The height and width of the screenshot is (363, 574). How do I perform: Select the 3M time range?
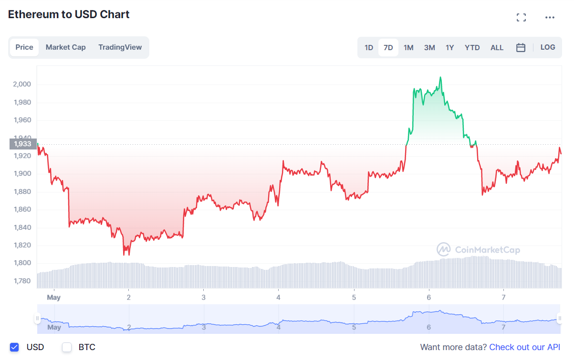tap(429, 48)
